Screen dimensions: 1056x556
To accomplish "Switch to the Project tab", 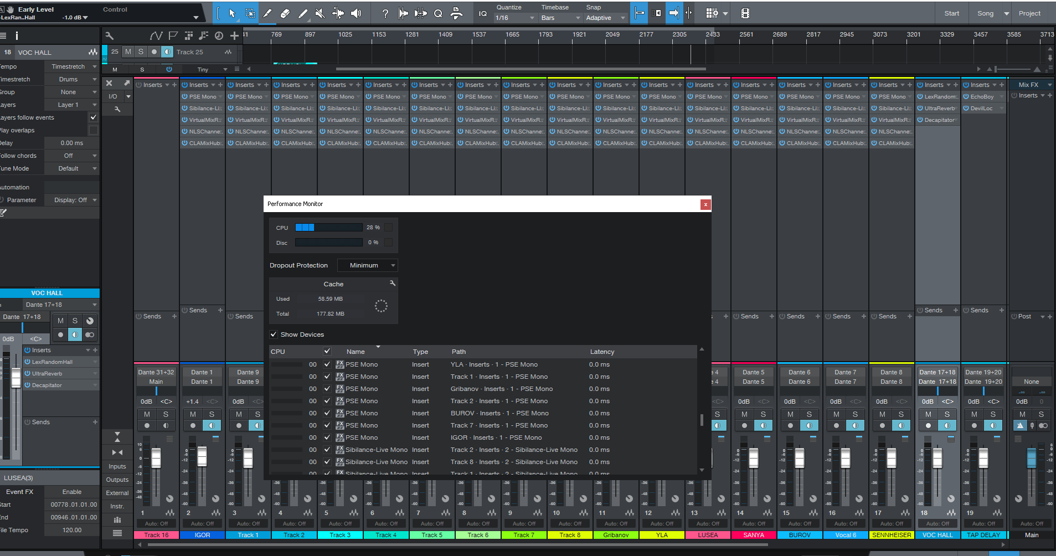I will 1029,13.
